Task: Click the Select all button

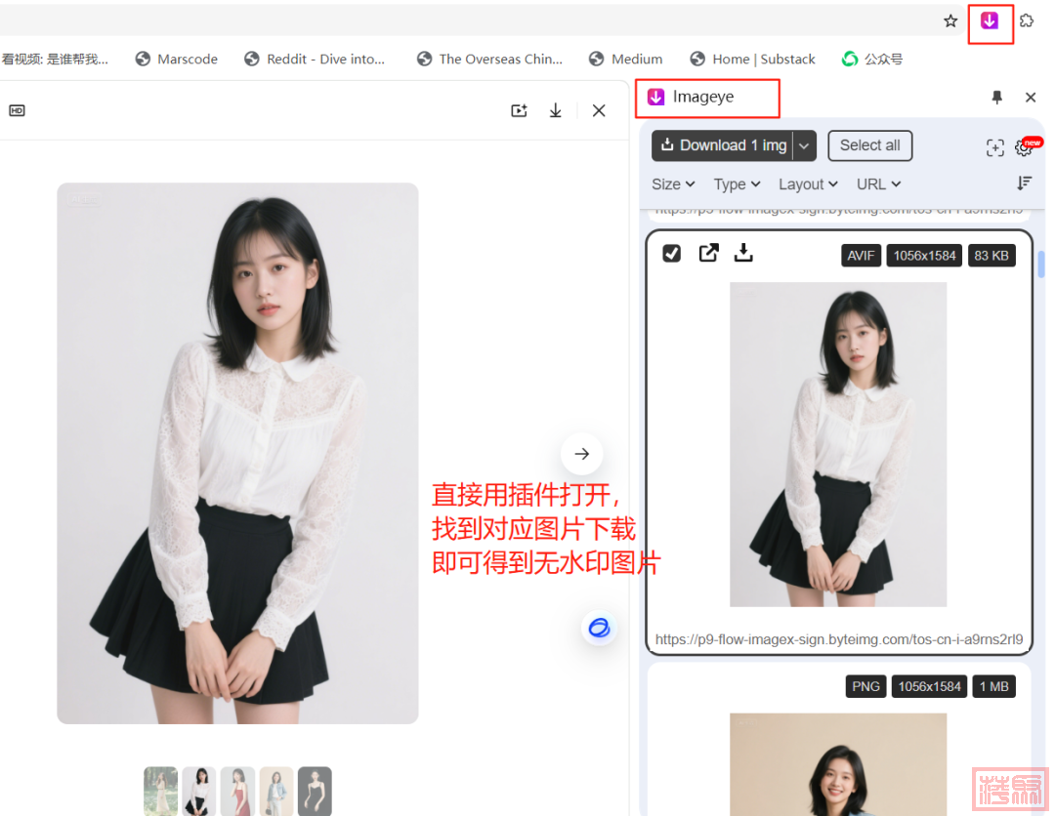Action: [869, 145]
